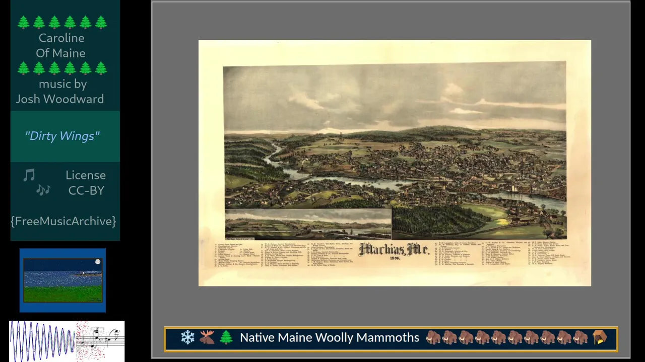The image size is (645, 362).
Task: Click the "Caroline" text in the sidebar
Action: coord(61,38)
